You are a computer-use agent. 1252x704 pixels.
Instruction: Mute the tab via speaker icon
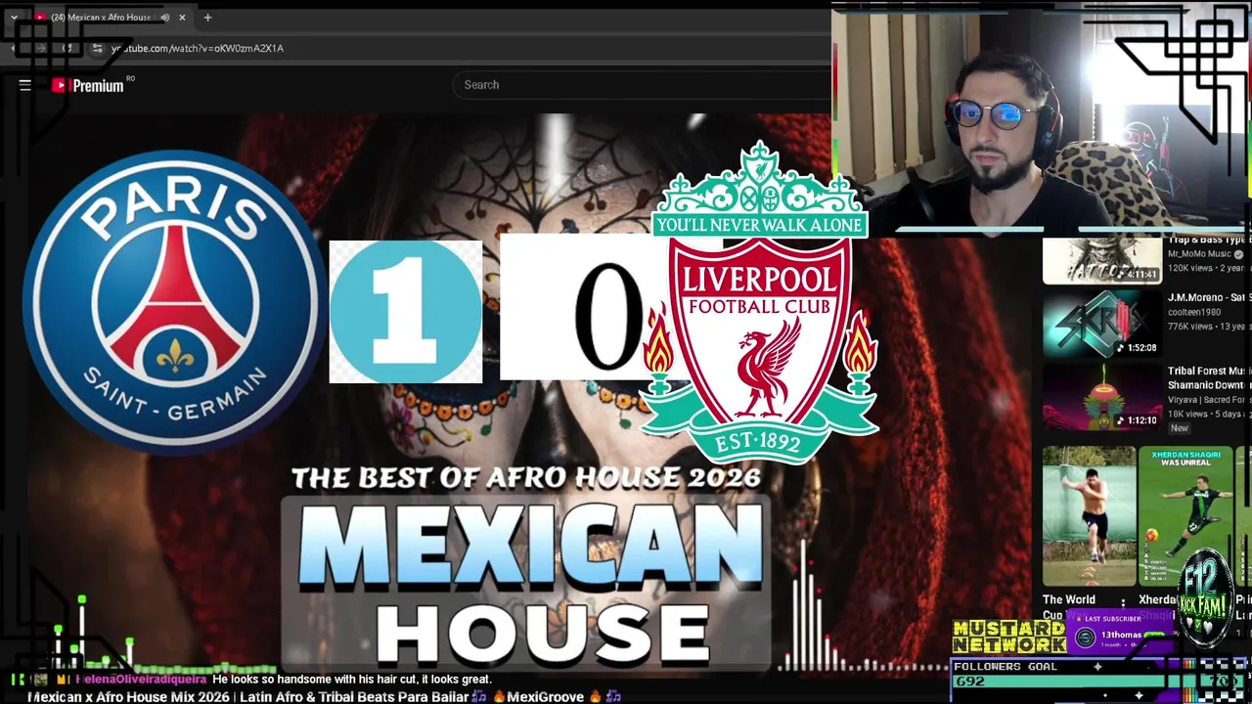pos(165,18)
